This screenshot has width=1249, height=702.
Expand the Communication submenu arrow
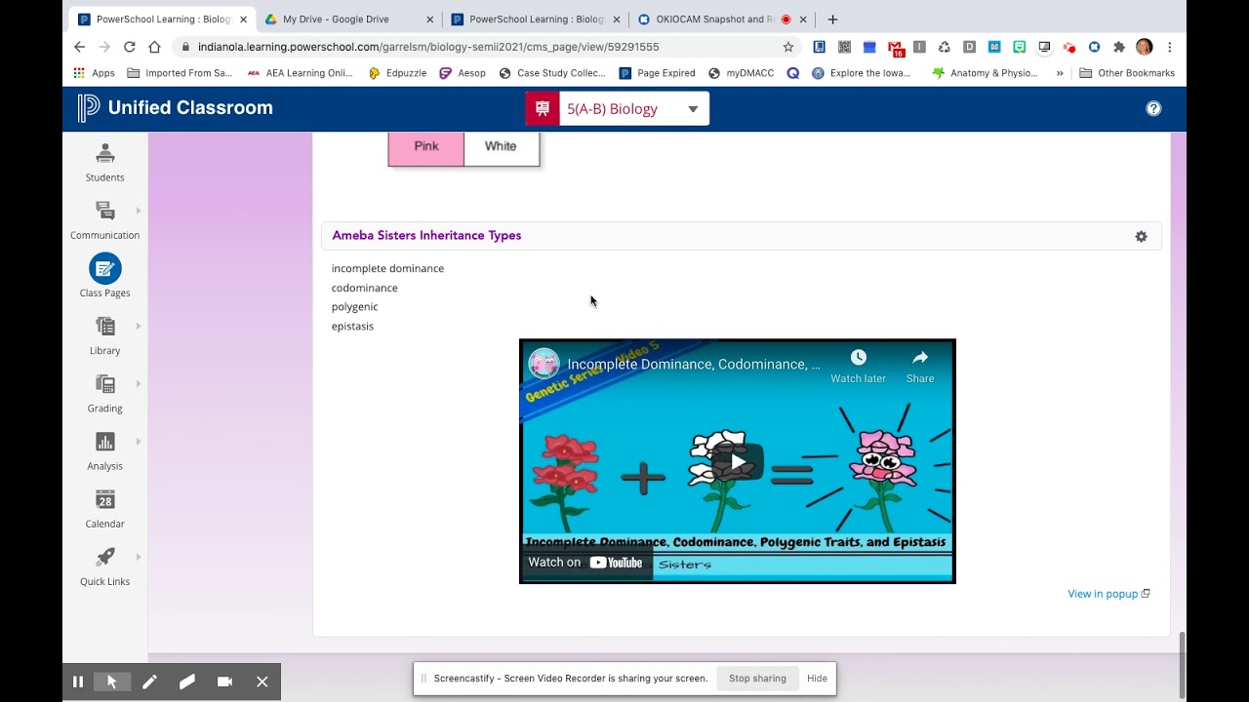point(139,211)
